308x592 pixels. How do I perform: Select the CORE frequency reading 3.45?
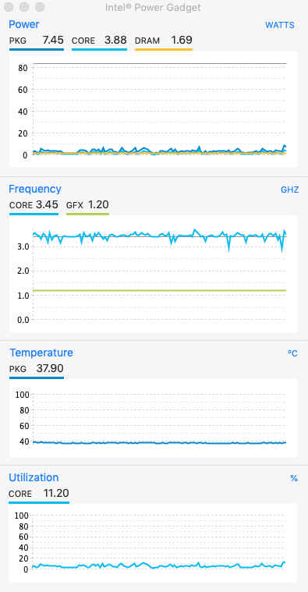click(47, 205)
